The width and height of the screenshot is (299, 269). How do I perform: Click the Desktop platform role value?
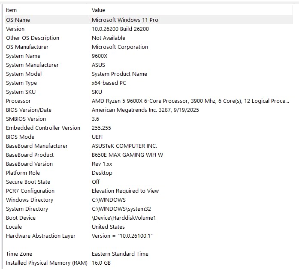102,173
